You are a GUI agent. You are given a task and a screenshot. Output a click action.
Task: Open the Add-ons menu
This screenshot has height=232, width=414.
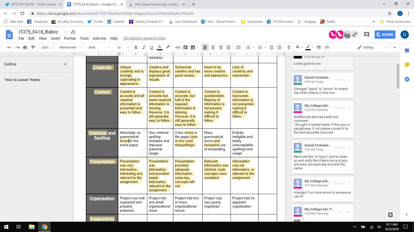click(x=100, y=38)
